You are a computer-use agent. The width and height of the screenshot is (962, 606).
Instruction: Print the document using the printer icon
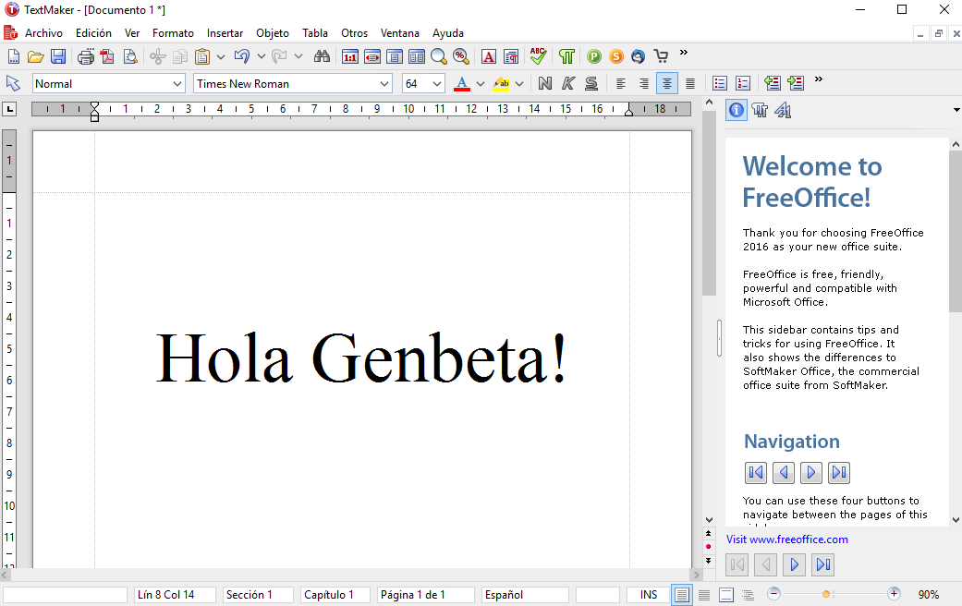point(86,57)
